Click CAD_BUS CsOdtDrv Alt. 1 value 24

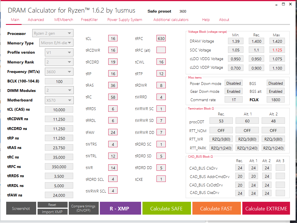click(x=253, y=185)
